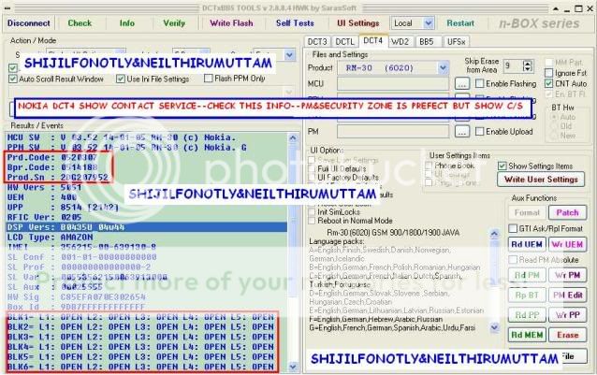597x375 pixels.
Task: Click the Disconnect button
Action: point(29,23)
